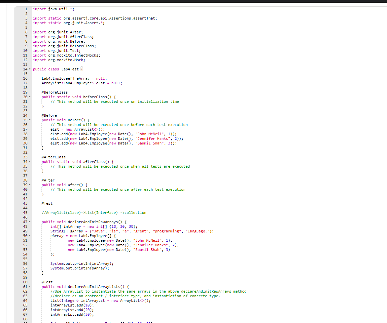Click the editor scrollbar on the right edge

click(385, 132)
